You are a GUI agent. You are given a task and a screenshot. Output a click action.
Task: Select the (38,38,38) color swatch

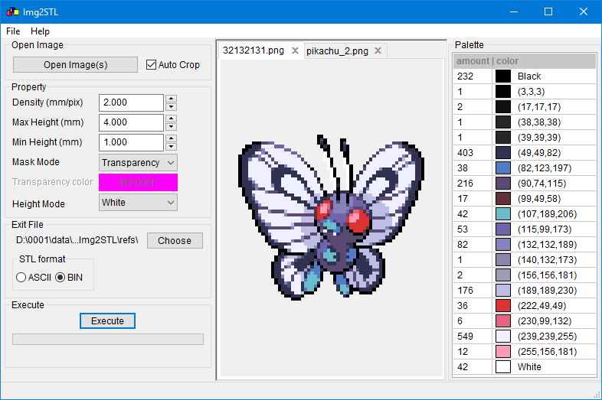[x=503, y=122]
